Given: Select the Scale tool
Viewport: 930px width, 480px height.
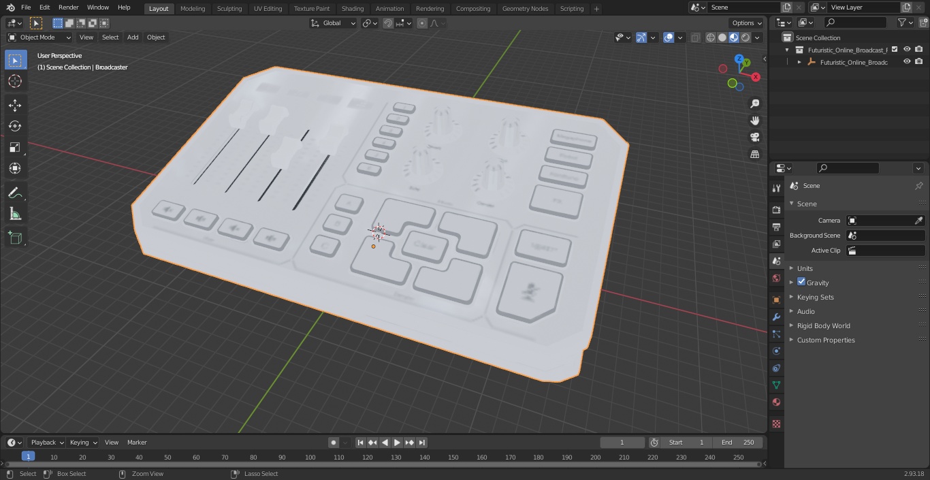Looking at the screenshot, I should point(15,147).
